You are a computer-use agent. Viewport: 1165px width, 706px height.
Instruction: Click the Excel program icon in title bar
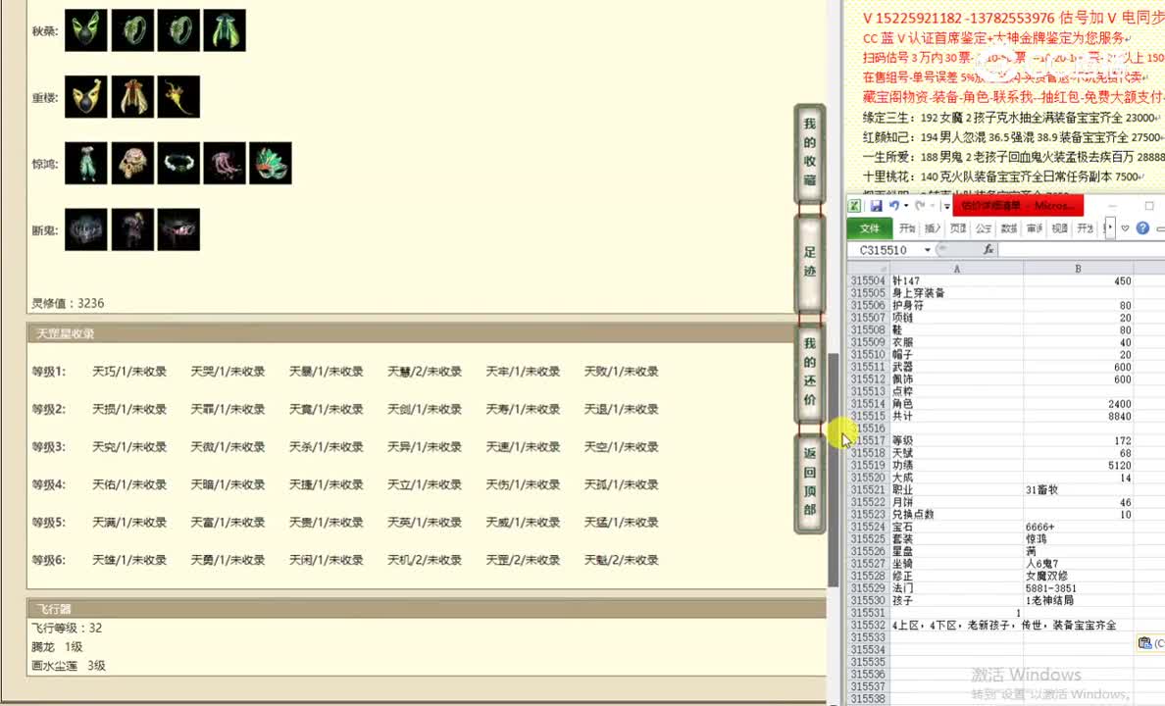point(855,205)
